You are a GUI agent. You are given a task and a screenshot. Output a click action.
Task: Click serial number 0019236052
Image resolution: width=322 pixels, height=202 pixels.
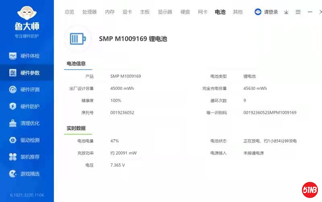click(x=122, y=113)
